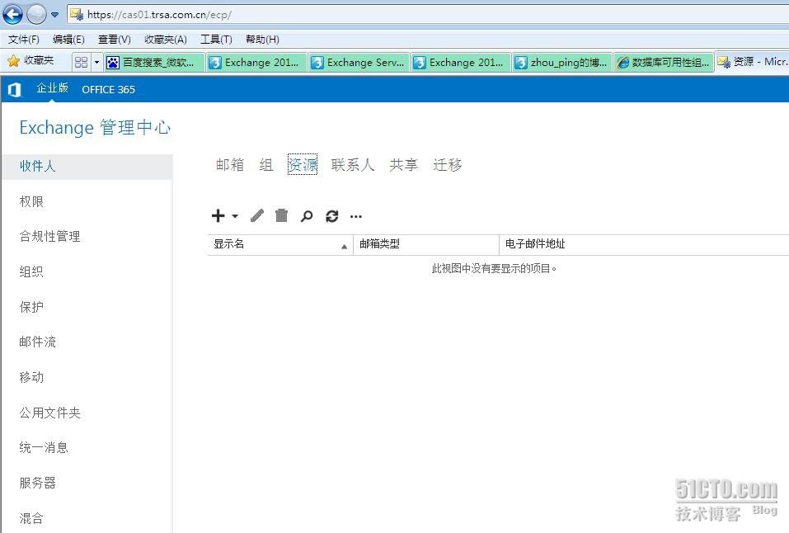The image size is (789, 533).
Task: Open 服务器 in the left navigation
Action: click(x=38, y=483)
